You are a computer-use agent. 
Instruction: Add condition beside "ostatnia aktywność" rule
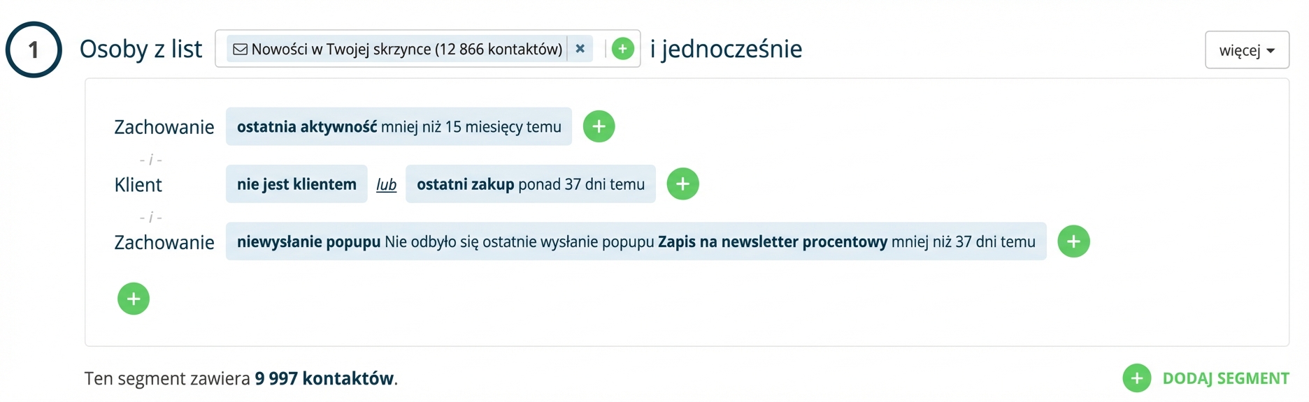click(x=599, y=126)
